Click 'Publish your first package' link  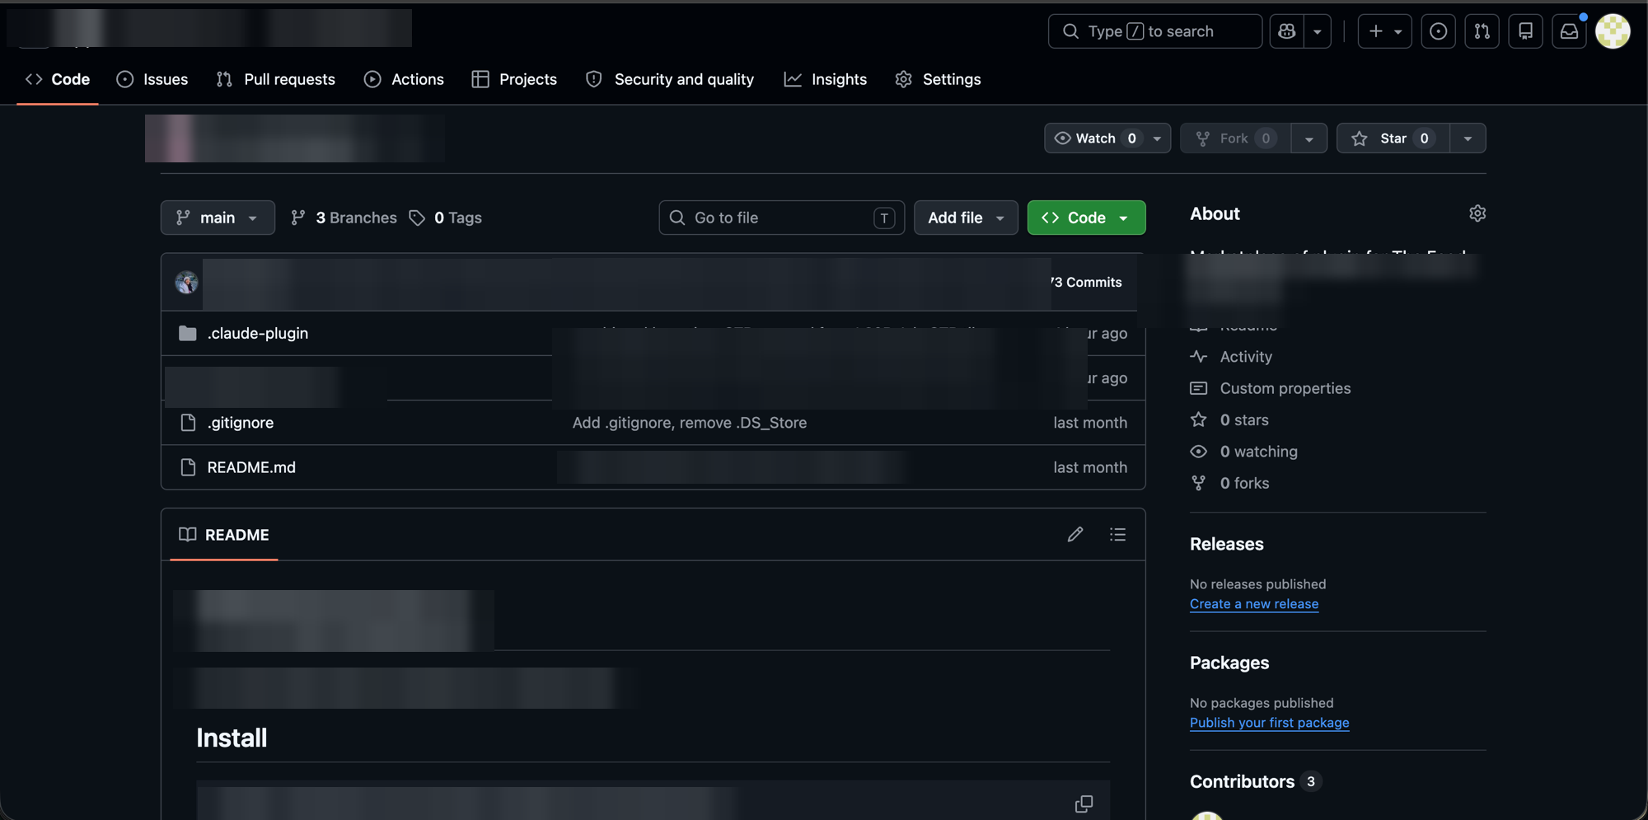(1269, 723)
